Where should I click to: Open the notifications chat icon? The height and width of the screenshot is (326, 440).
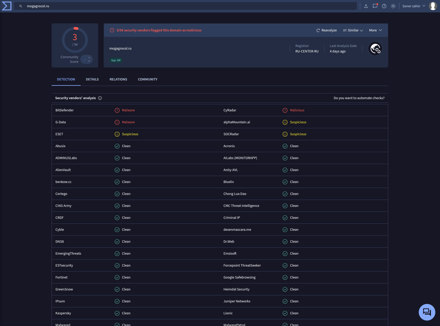[375, 6]
